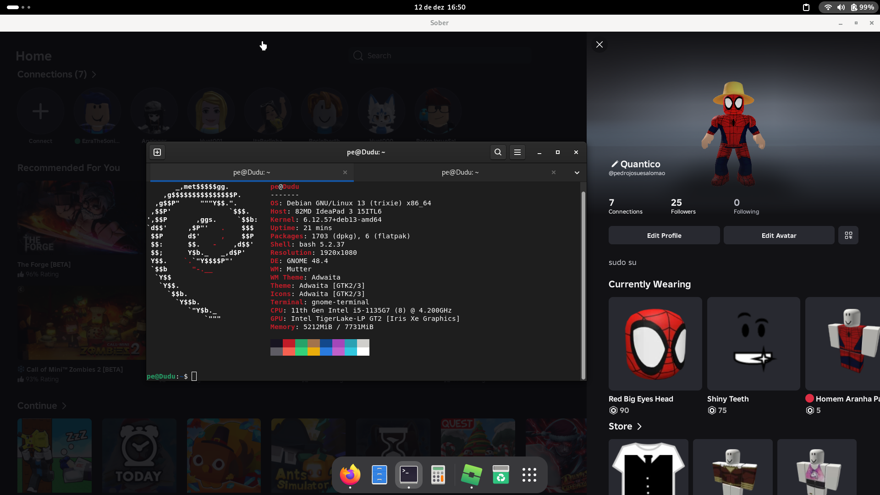The height and width of the screenshot is (495, 880).
Task: Open the Red Big Eyes Head item thumbnail
Action: tap(655, 344)
